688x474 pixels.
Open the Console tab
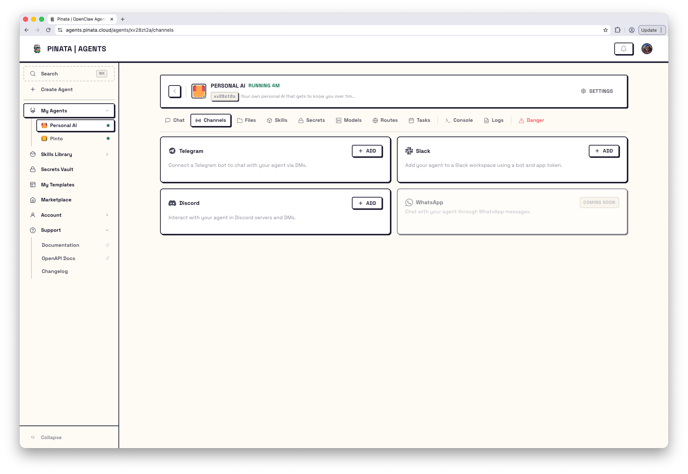(459, 120)
